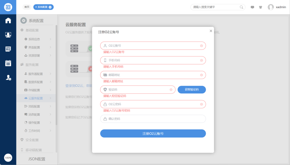290x165 pixels.
Task: Click the O2OA logo icon
Action: pyautogui.click(x=8, y=7)
